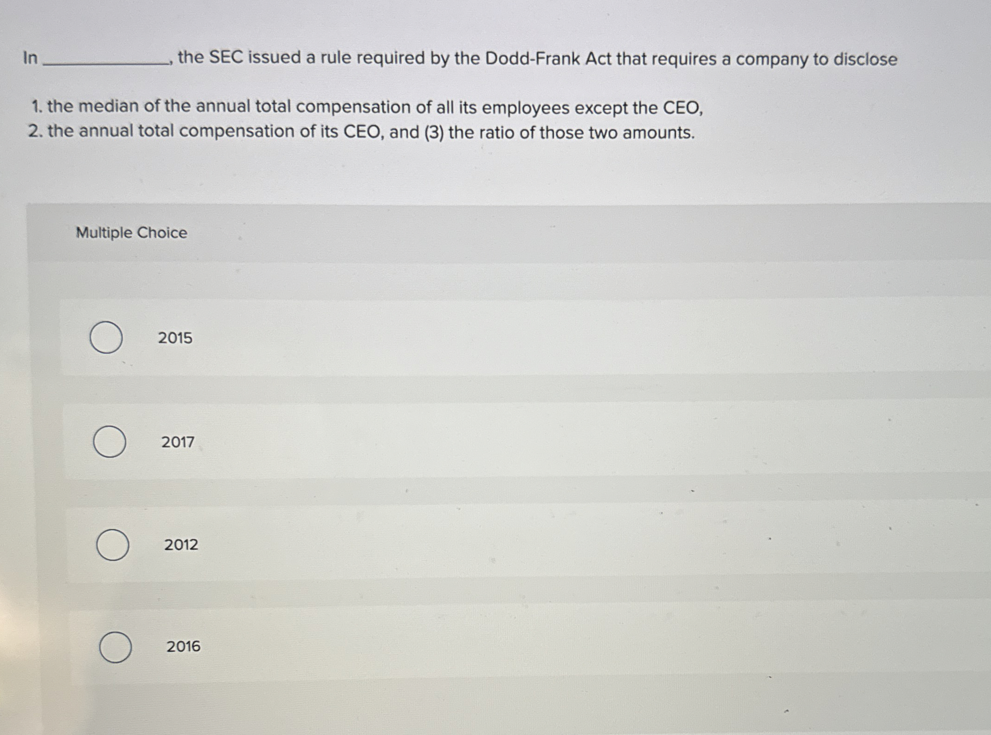Click the answer label 2012
This screenshot has height=735, width=991.
click(x=180, y=546)
